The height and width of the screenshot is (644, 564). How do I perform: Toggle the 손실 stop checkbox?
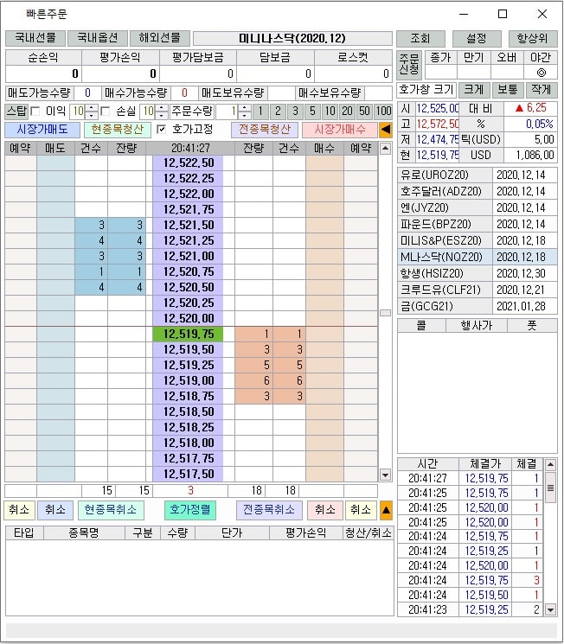(105, 112)
